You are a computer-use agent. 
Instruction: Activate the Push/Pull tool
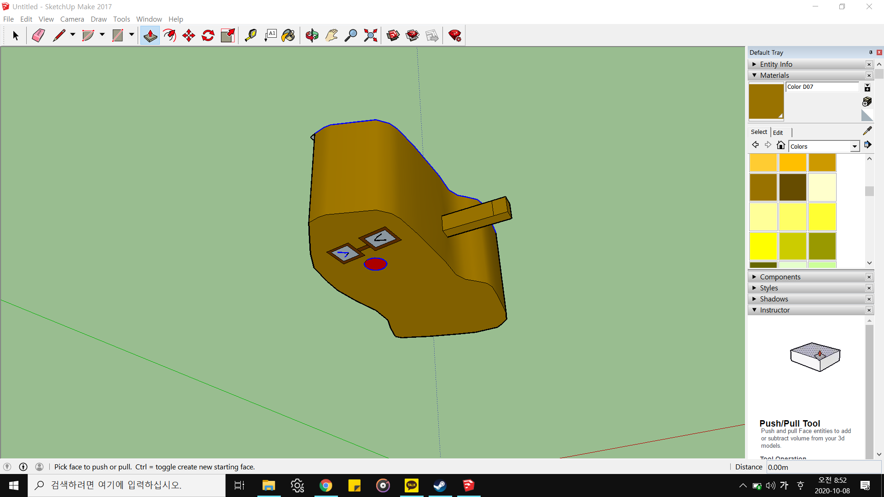[x=150, y=35]
